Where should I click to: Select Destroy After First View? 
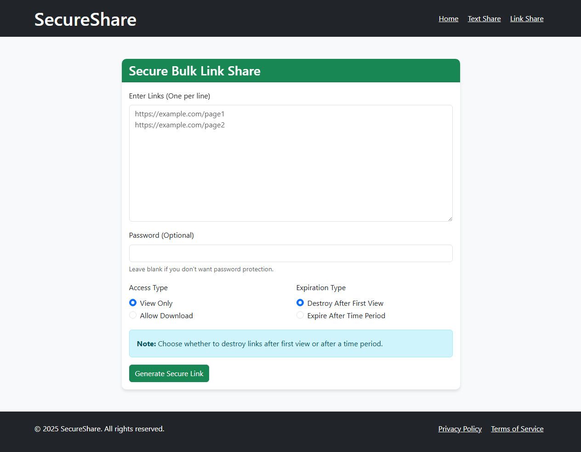point(300,303)
